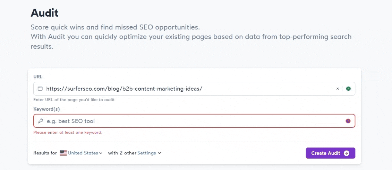
Task: Click the 'Enter URL of the page' hint text
Action: tap(74, 100)
